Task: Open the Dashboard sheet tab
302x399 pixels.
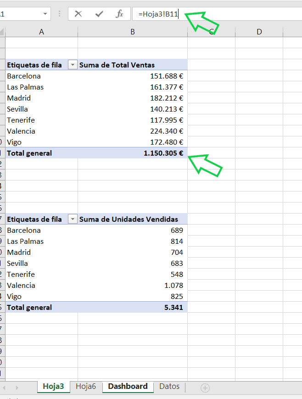Action: click(128, 386)
